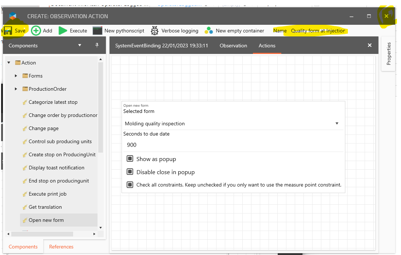401x255 pixels.
Task: Click the New empty container icon
Action: click(209, 31)
